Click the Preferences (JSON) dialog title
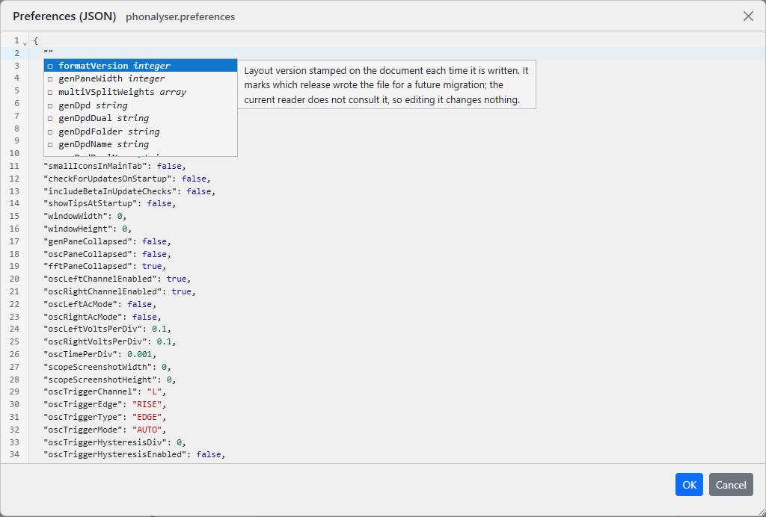Screen dimensions: 766x517 [64, 16]
